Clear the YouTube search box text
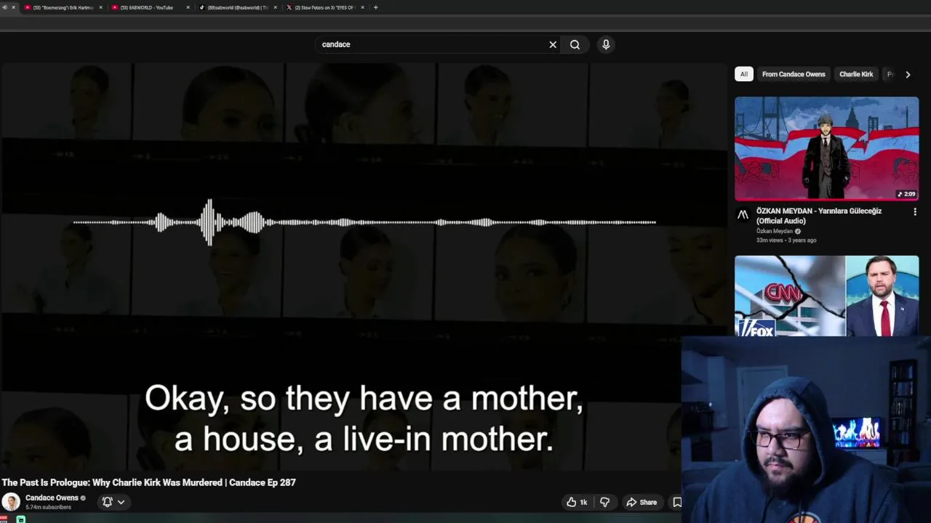This screenshot has height=523, width=931. [553, 44]
